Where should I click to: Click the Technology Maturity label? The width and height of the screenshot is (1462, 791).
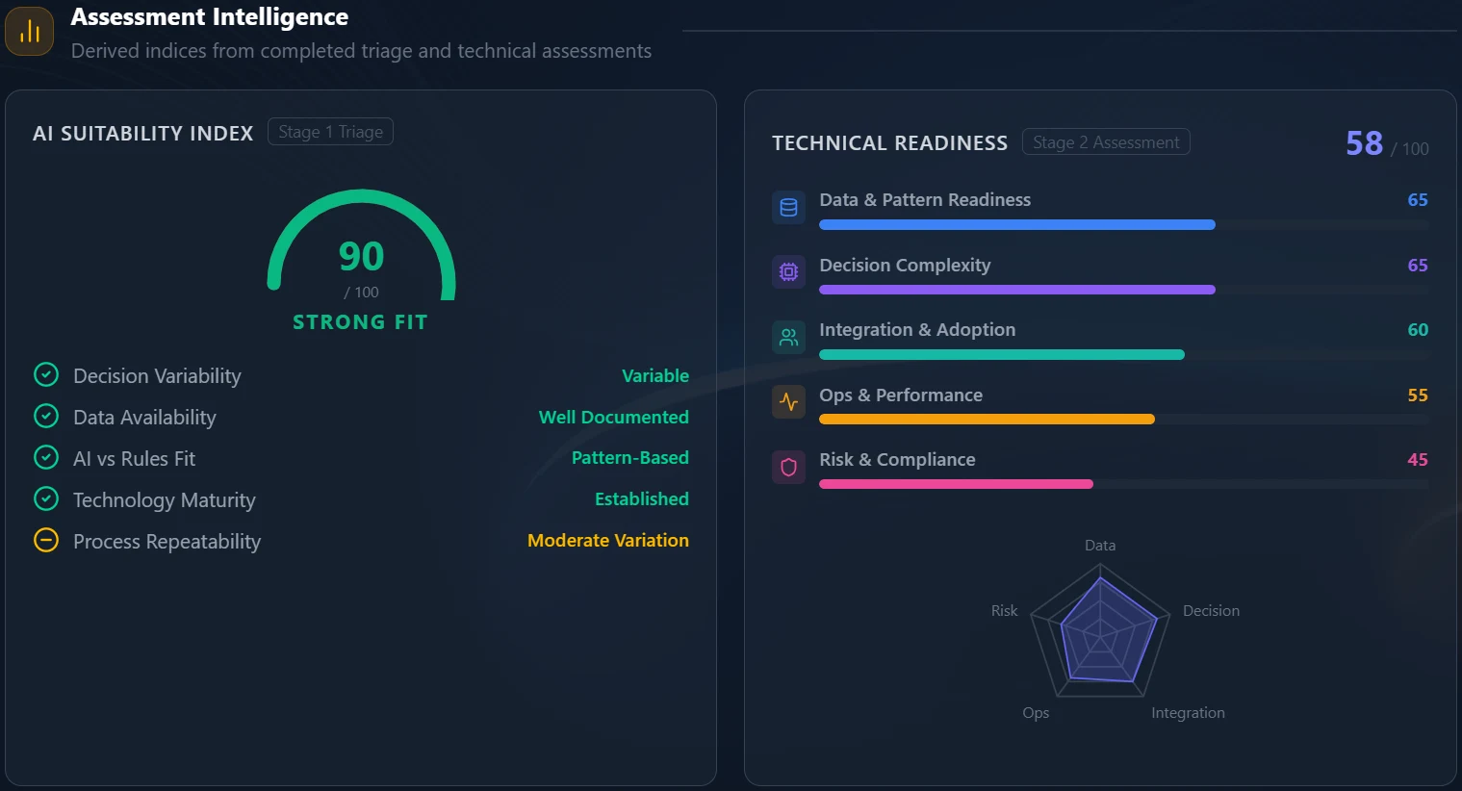[x=165, y=500]
